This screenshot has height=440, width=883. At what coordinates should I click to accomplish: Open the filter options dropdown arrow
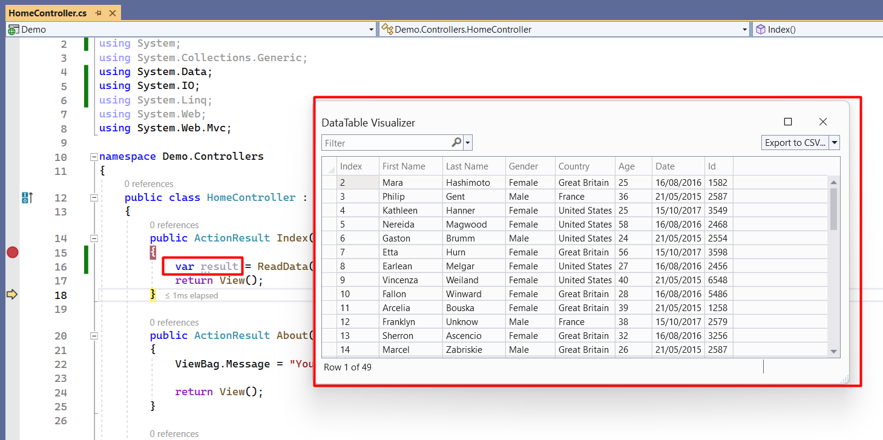pos(467,143)
